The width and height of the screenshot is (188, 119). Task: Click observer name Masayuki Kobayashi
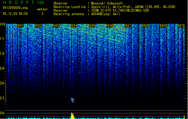107,3
